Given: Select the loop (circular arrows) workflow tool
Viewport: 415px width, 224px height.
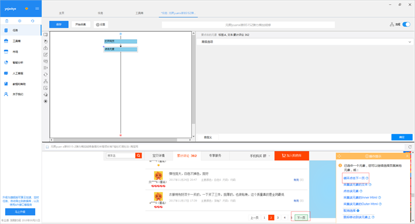Looking at the screenshot, I should point(46,75).
